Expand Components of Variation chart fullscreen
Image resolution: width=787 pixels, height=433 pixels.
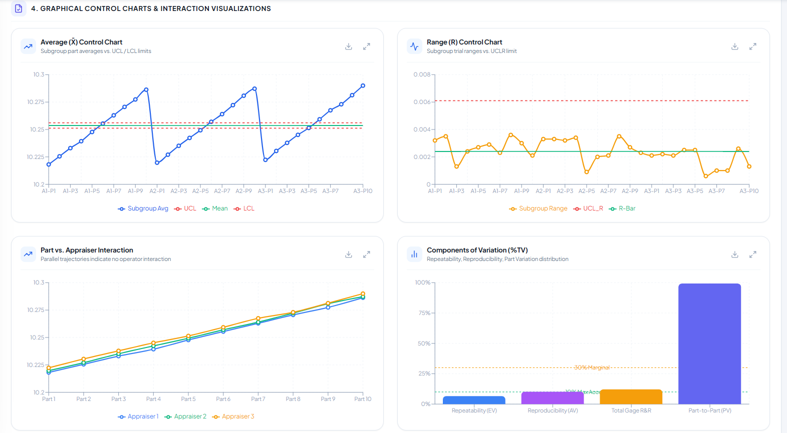tap(753, 254)
